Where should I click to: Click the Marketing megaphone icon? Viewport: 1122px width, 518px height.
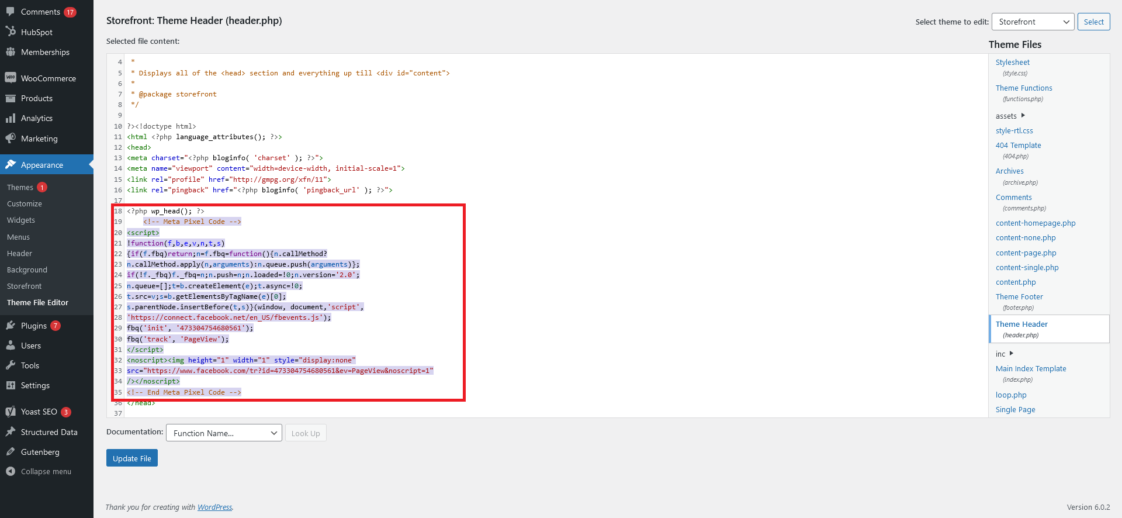click(11, 139)
